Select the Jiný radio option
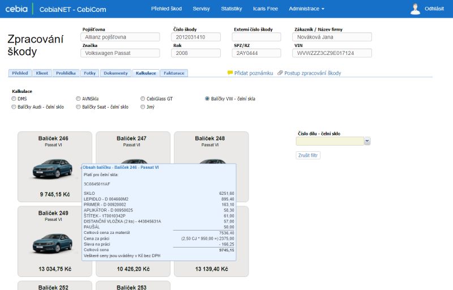Image resolution: width=453 pixels, height=290 pixels. 143,107
